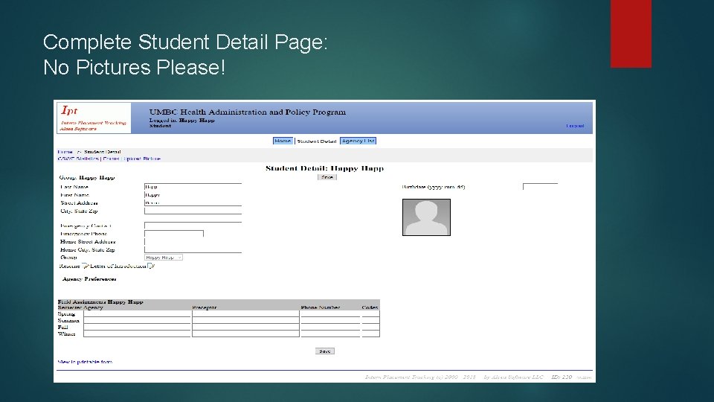Focus the First Name field
Screen dimensions: 714x402
pos(193,194)
